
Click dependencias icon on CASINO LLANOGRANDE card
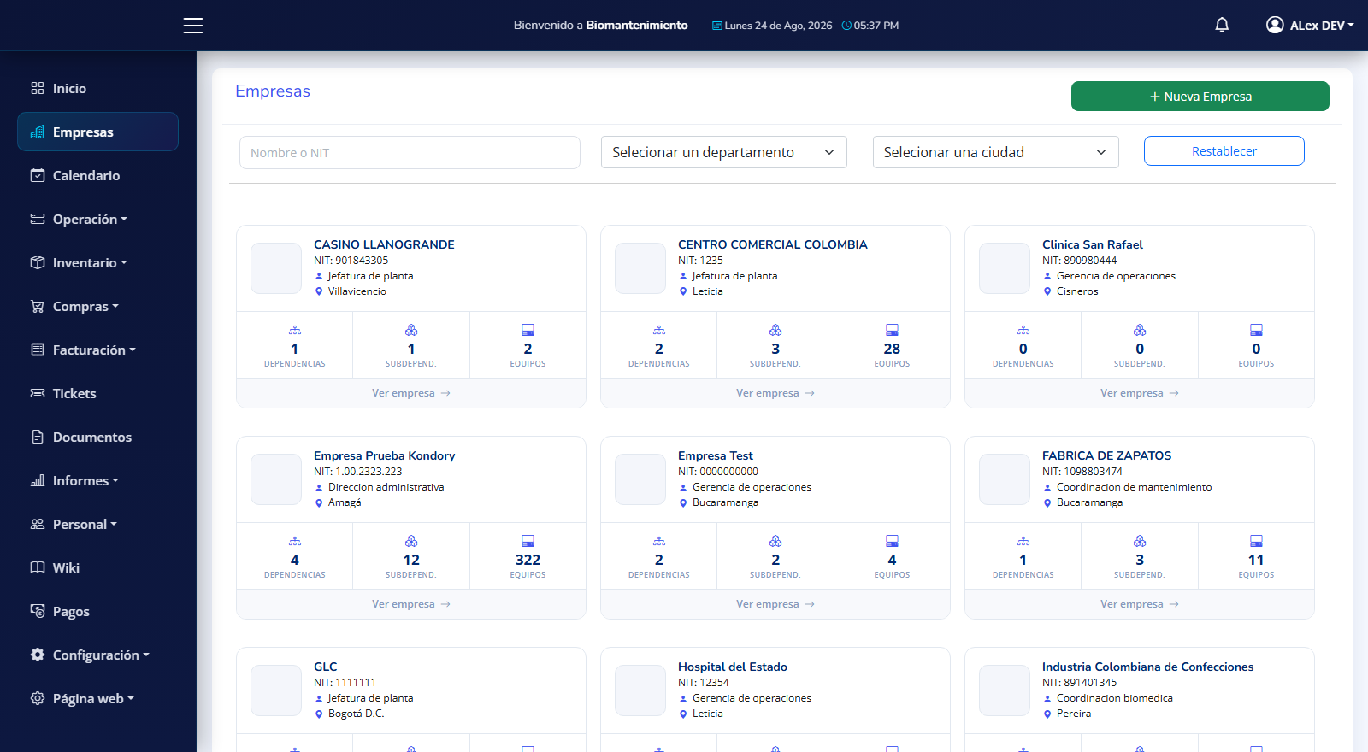(295, 330)
